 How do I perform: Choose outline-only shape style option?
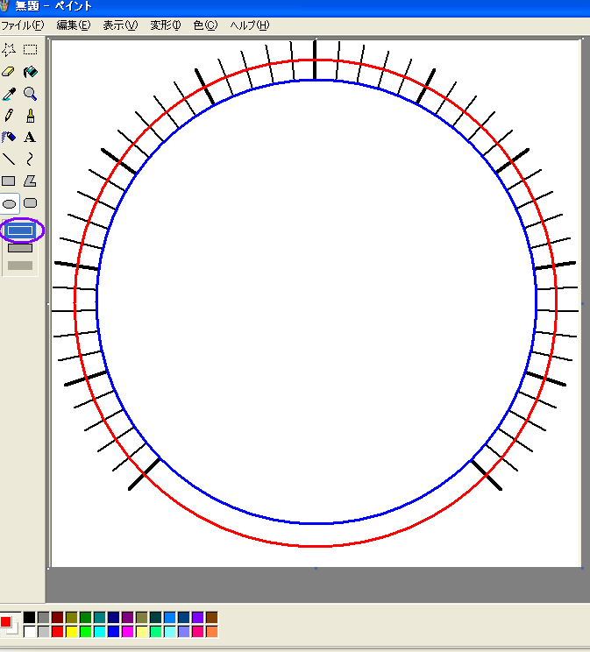tap(20, 230)
